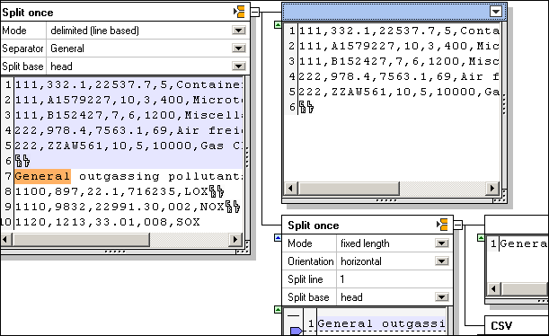This screenshot has height=336, width=549.
Task: Click the horizontal scrollbar thumb in upper-right pane
Action: 349,189
